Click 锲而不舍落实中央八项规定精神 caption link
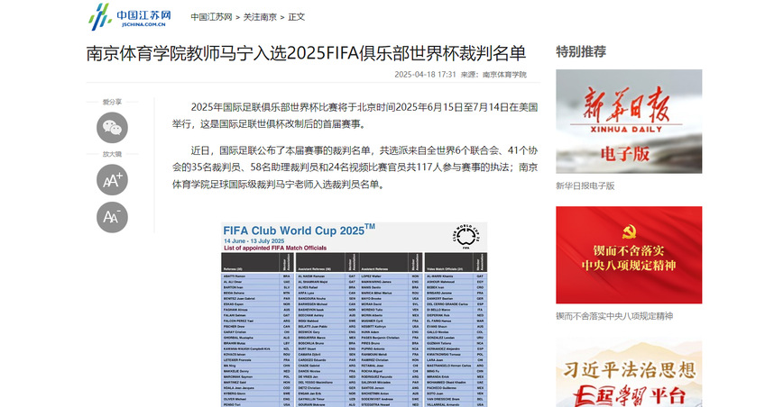The height and width of the screenshot is (407, 765). pos(613,316)
